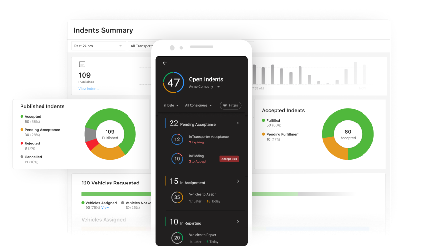Click the 35 Vehicles to Assign circle

click(x=177, y=197)
